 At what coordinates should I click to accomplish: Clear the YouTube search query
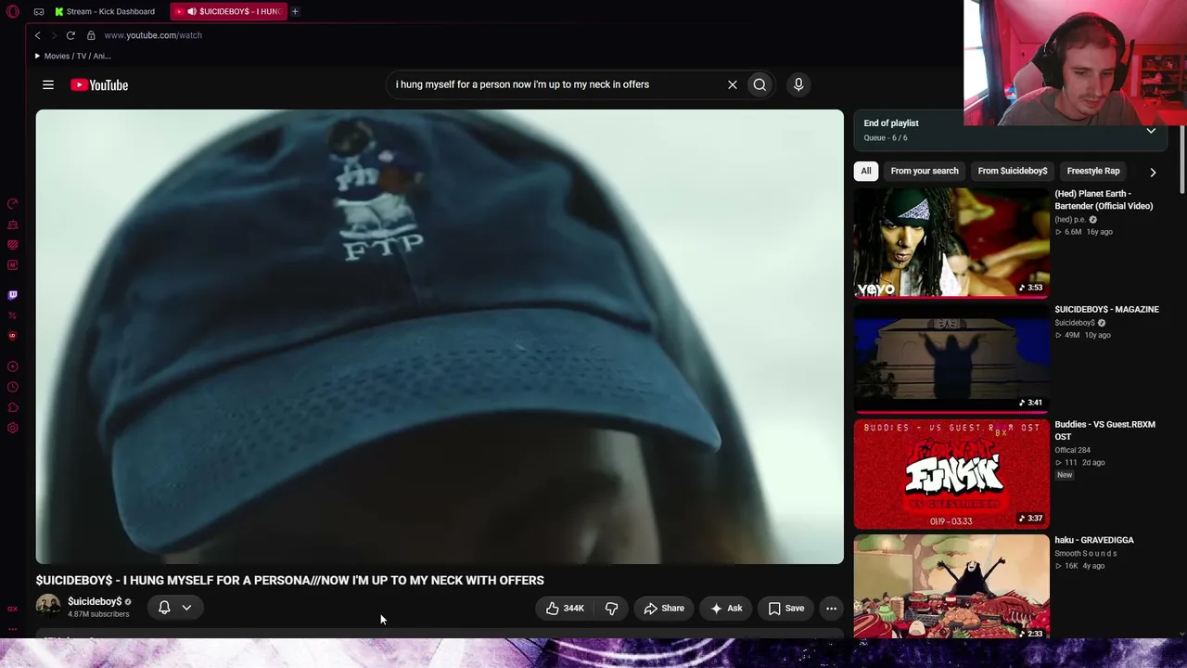click(733, 84)
